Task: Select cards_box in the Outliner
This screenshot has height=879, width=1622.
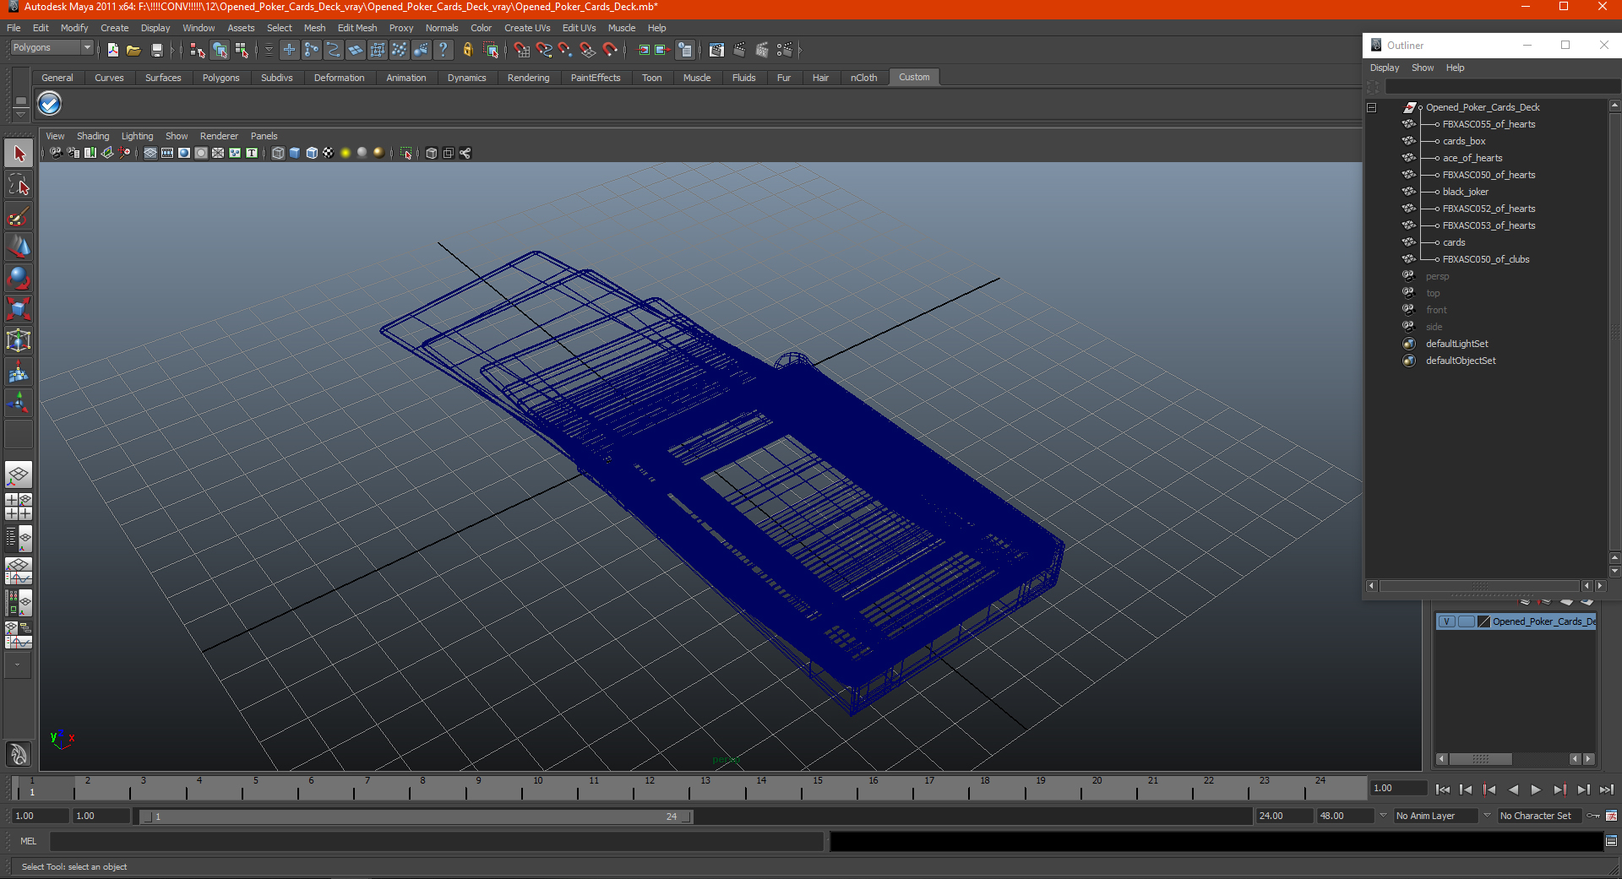Action: tap(1464, 141)
